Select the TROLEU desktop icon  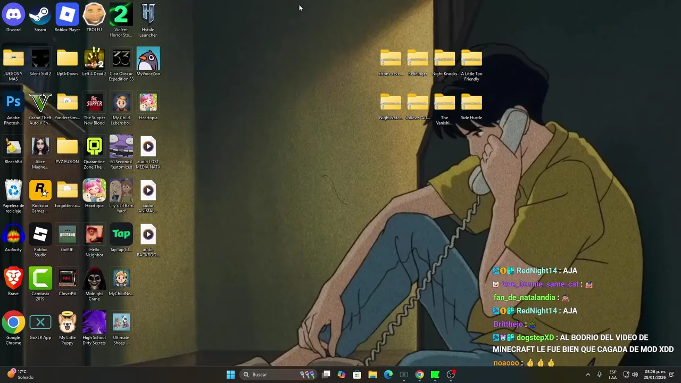[x=94, y=18]
